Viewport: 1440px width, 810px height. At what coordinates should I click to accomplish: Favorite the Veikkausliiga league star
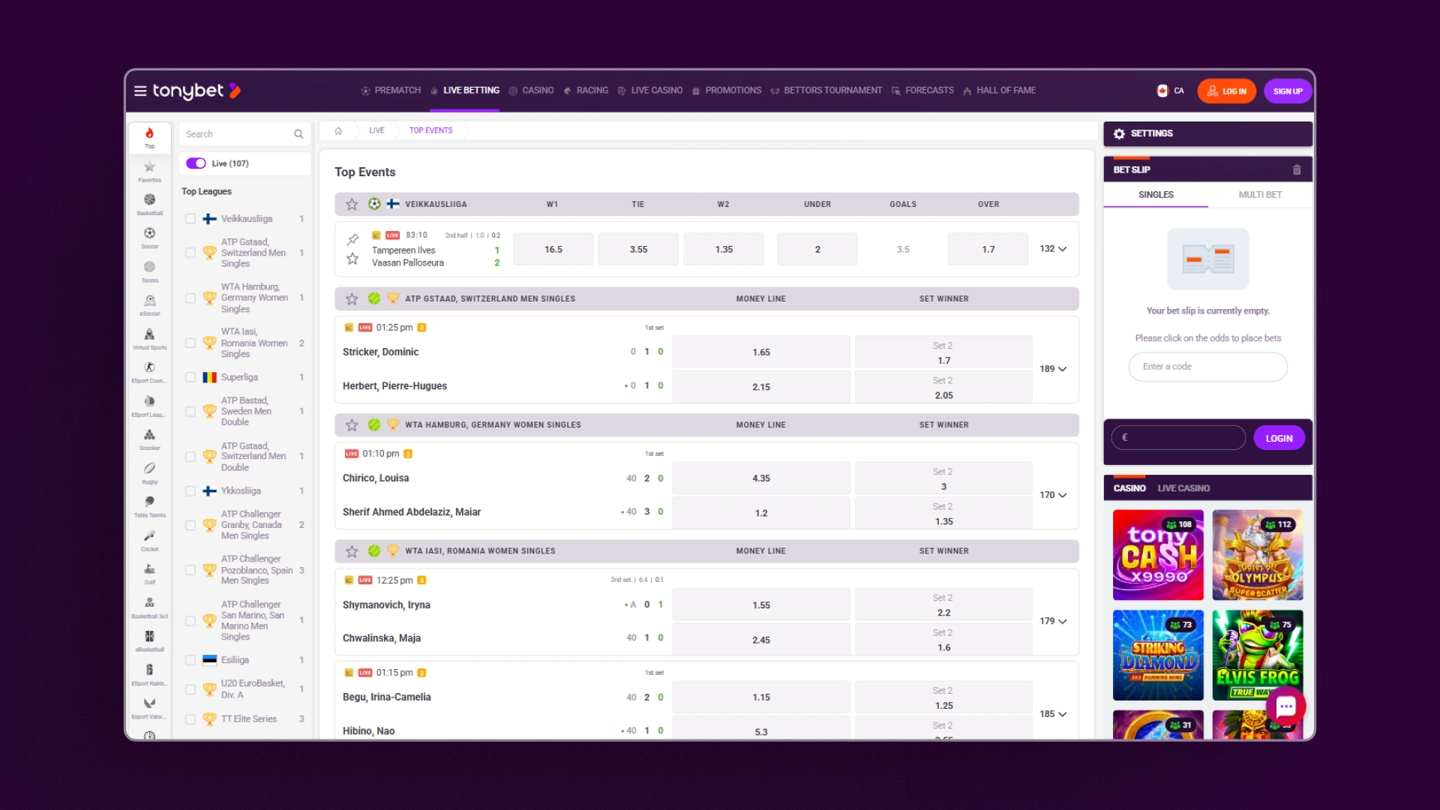tap(352, 204)
